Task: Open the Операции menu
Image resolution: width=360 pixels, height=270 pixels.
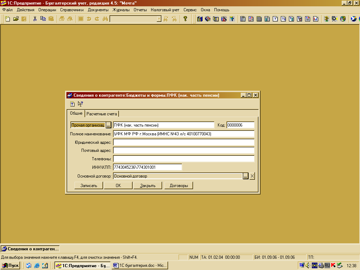Action: click(x=47, y=10)
